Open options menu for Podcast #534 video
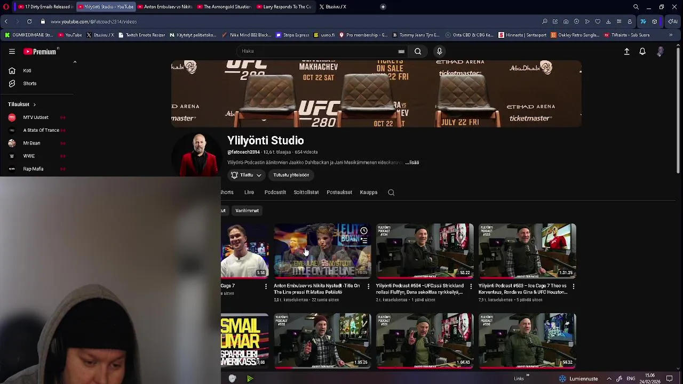 tap(471, 286)
